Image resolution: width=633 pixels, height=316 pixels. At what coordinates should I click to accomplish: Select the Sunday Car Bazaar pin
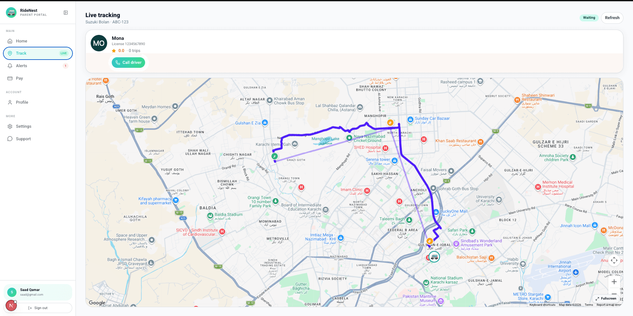410,119
